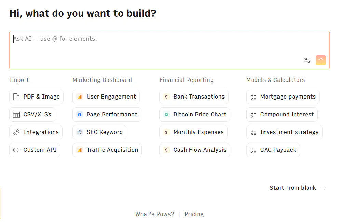The width and height of the screenshot is (339, 222).
Task: Click the Page Performance Facebook icon
Action: point(80,115)
